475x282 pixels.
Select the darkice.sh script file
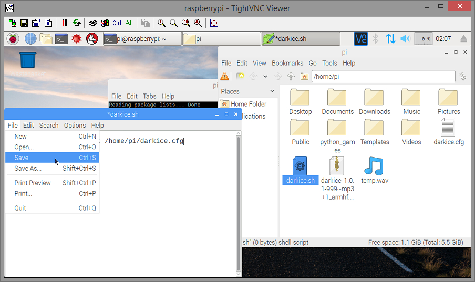coord(300,171)
